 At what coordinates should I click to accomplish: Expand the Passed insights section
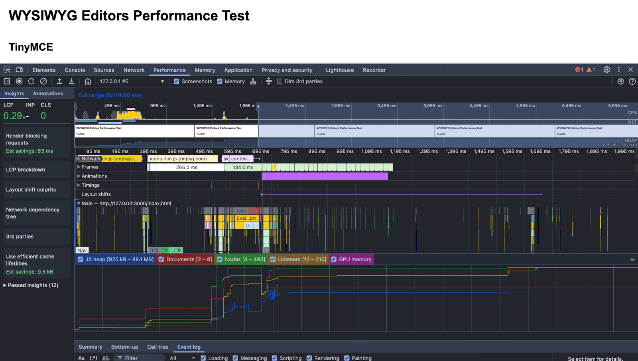(31, 285)
